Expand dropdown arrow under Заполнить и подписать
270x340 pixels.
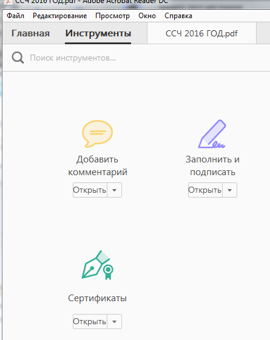[x=229, y=190]
